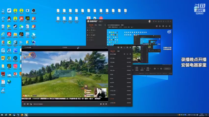Select the first scene tab in streaming app
This screenshot has width=209, height=117.
[91, 25]
